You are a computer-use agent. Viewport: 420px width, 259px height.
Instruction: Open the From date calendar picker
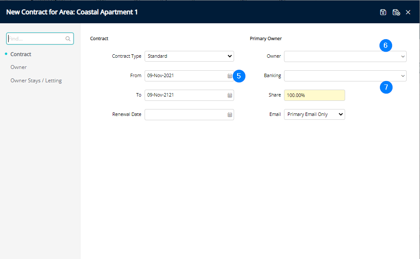point(230,76)
